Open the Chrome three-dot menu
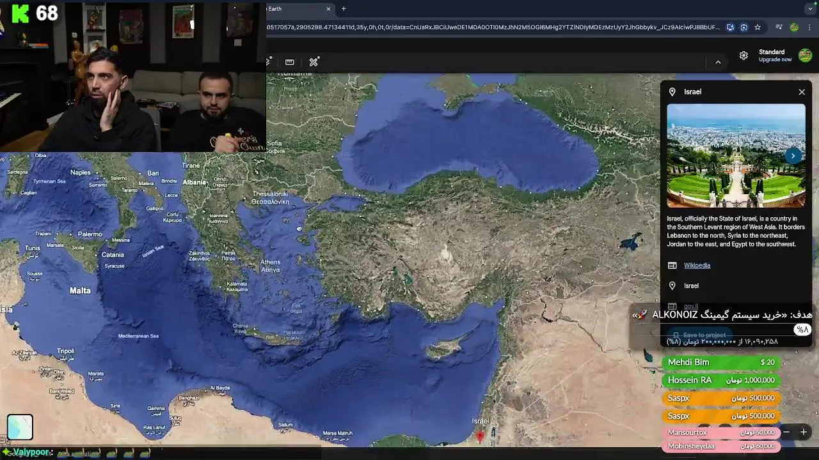Viewport: 819px width, 460px height. pos(811,27)
